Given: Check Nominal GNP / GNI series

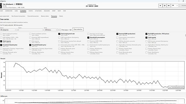Looking at the screenshot, I should coord(88,41).
